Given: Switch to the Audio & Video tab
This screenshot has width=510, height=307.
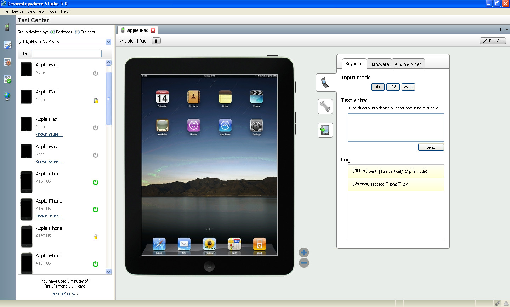Looking at the screenshot, I should pyautogui.click(x=408, y=64).
